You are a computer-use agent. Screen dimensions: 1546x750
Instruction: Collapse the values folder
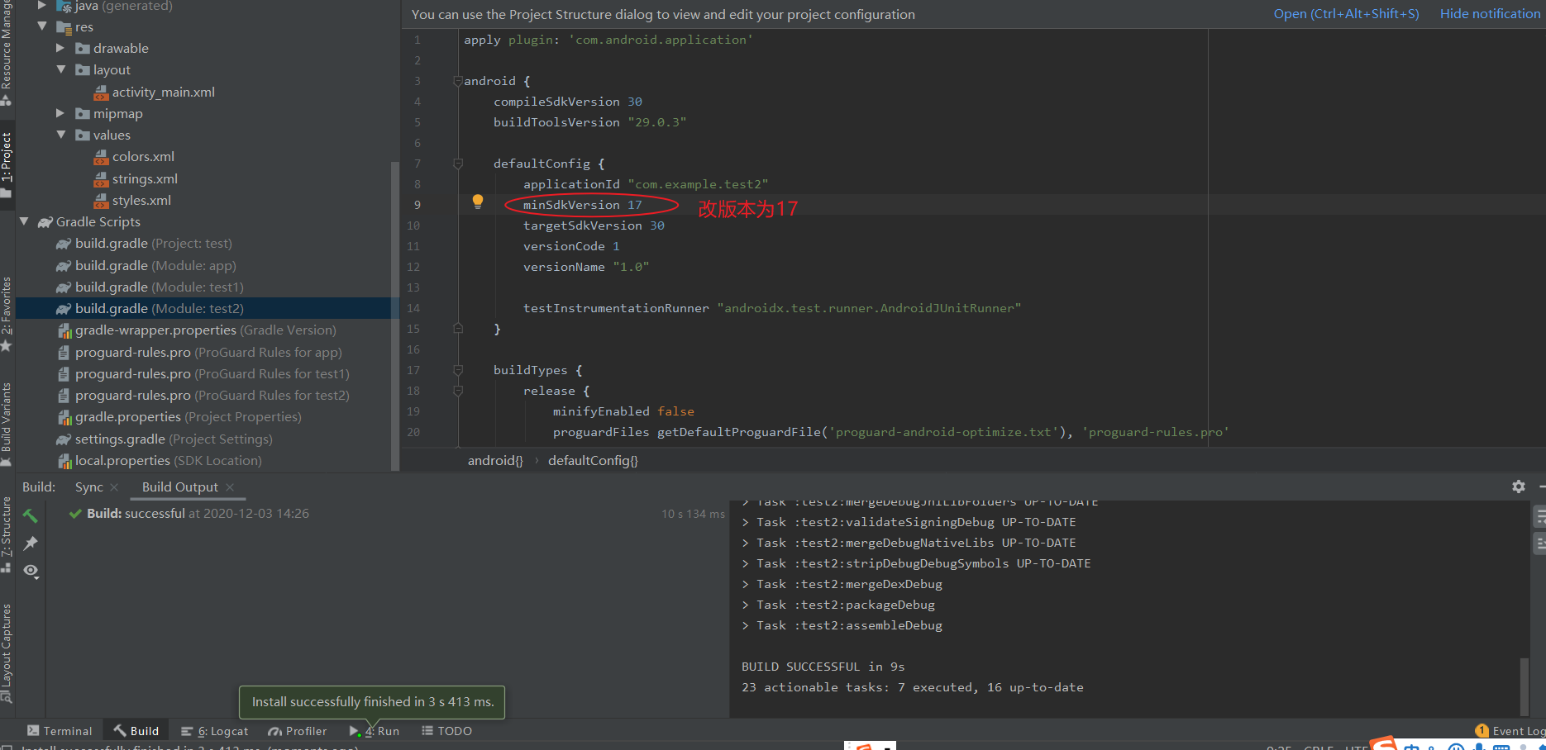60,135
